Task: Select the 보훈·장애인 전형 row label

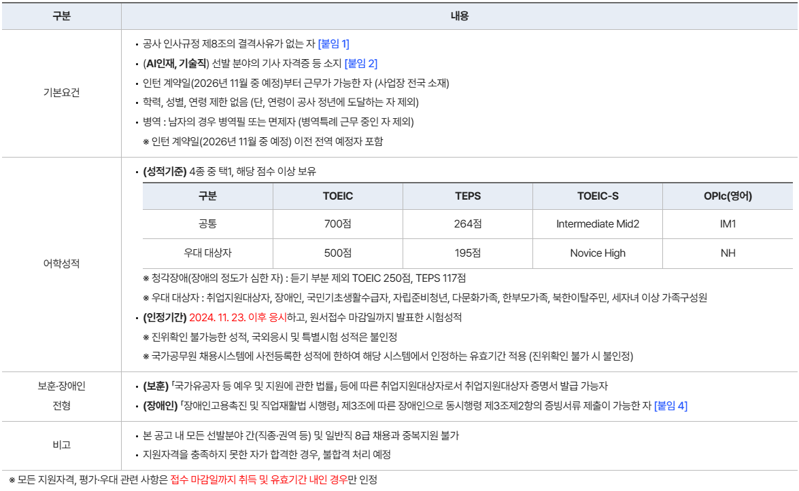Action: [62, 396]
